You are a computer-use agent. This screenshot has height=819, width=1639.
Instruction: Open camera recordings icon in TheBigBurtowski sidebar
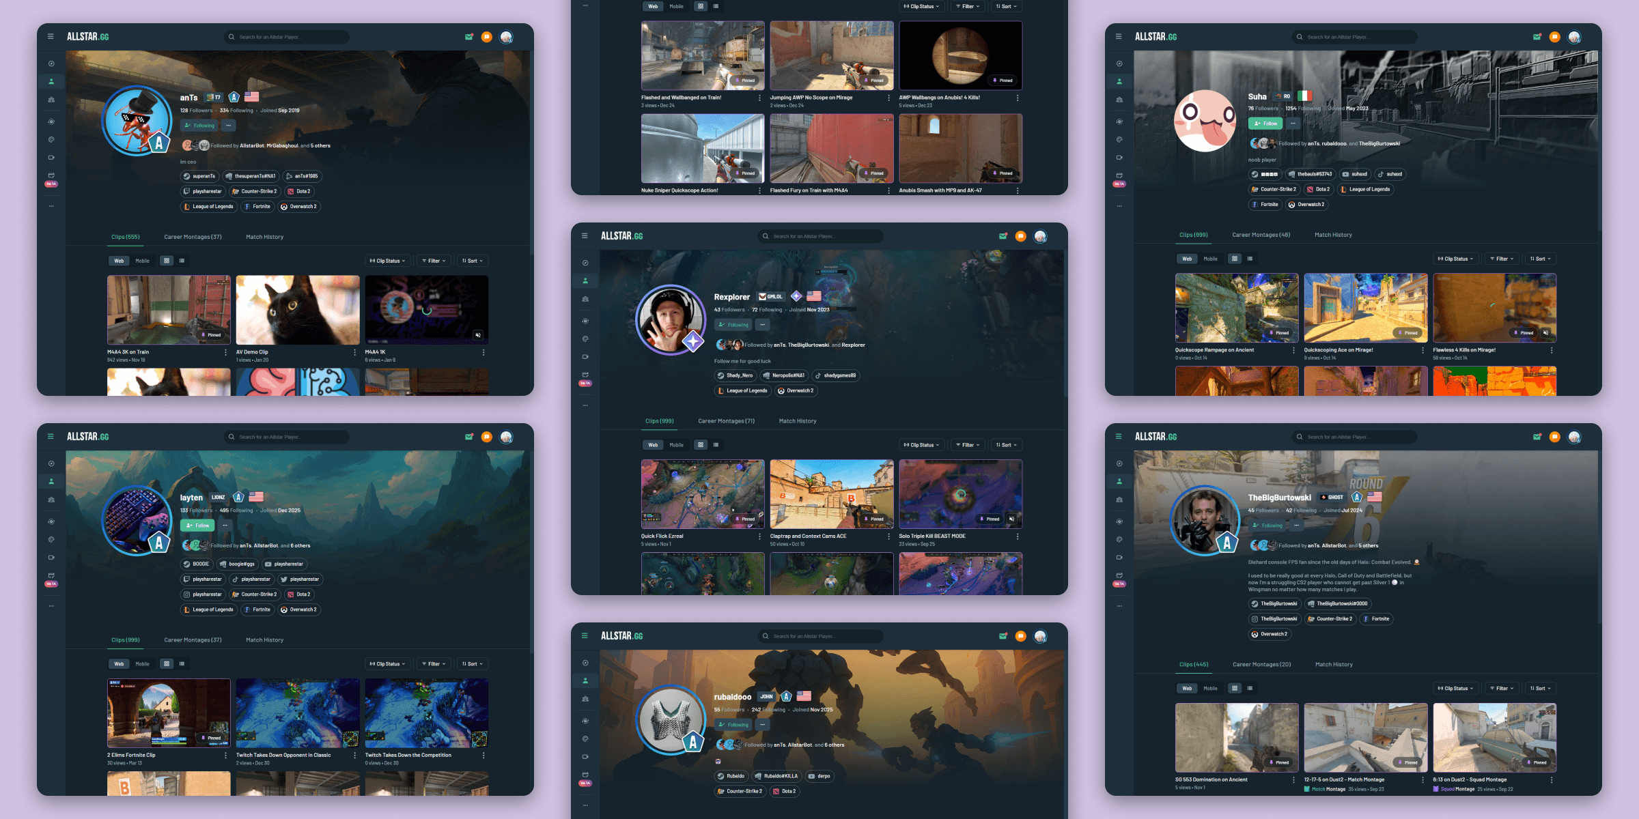1119,558
